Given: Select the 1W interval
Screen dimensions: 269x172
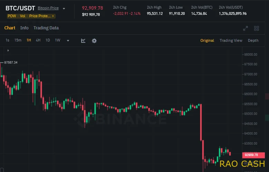Looking at the screenshot, I should 58,40.
